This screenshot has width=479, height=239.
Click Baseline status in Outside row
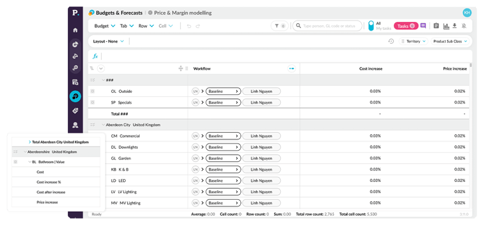(224, 92)
